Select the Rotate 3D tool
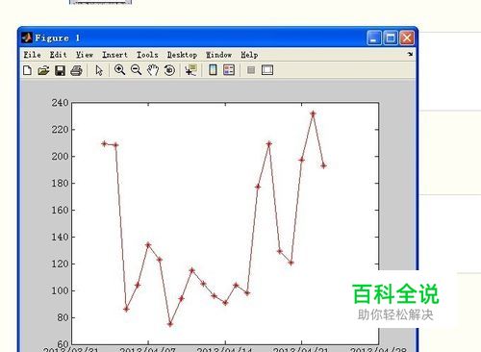481x352 pixels. pos(169,70)
